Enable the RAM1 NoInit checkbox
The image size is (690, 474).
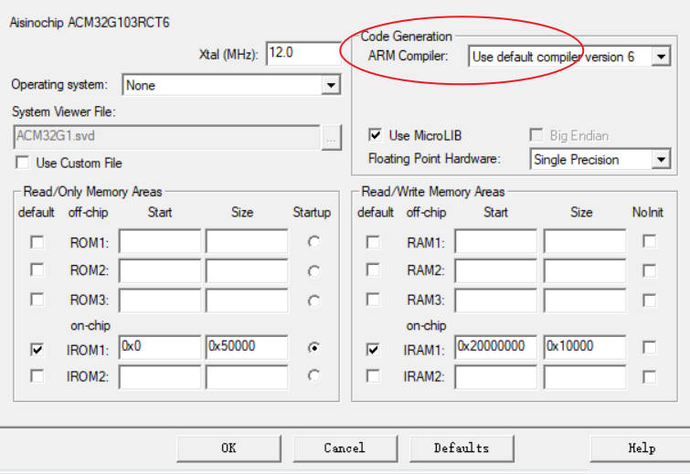(x=649, y=241)
